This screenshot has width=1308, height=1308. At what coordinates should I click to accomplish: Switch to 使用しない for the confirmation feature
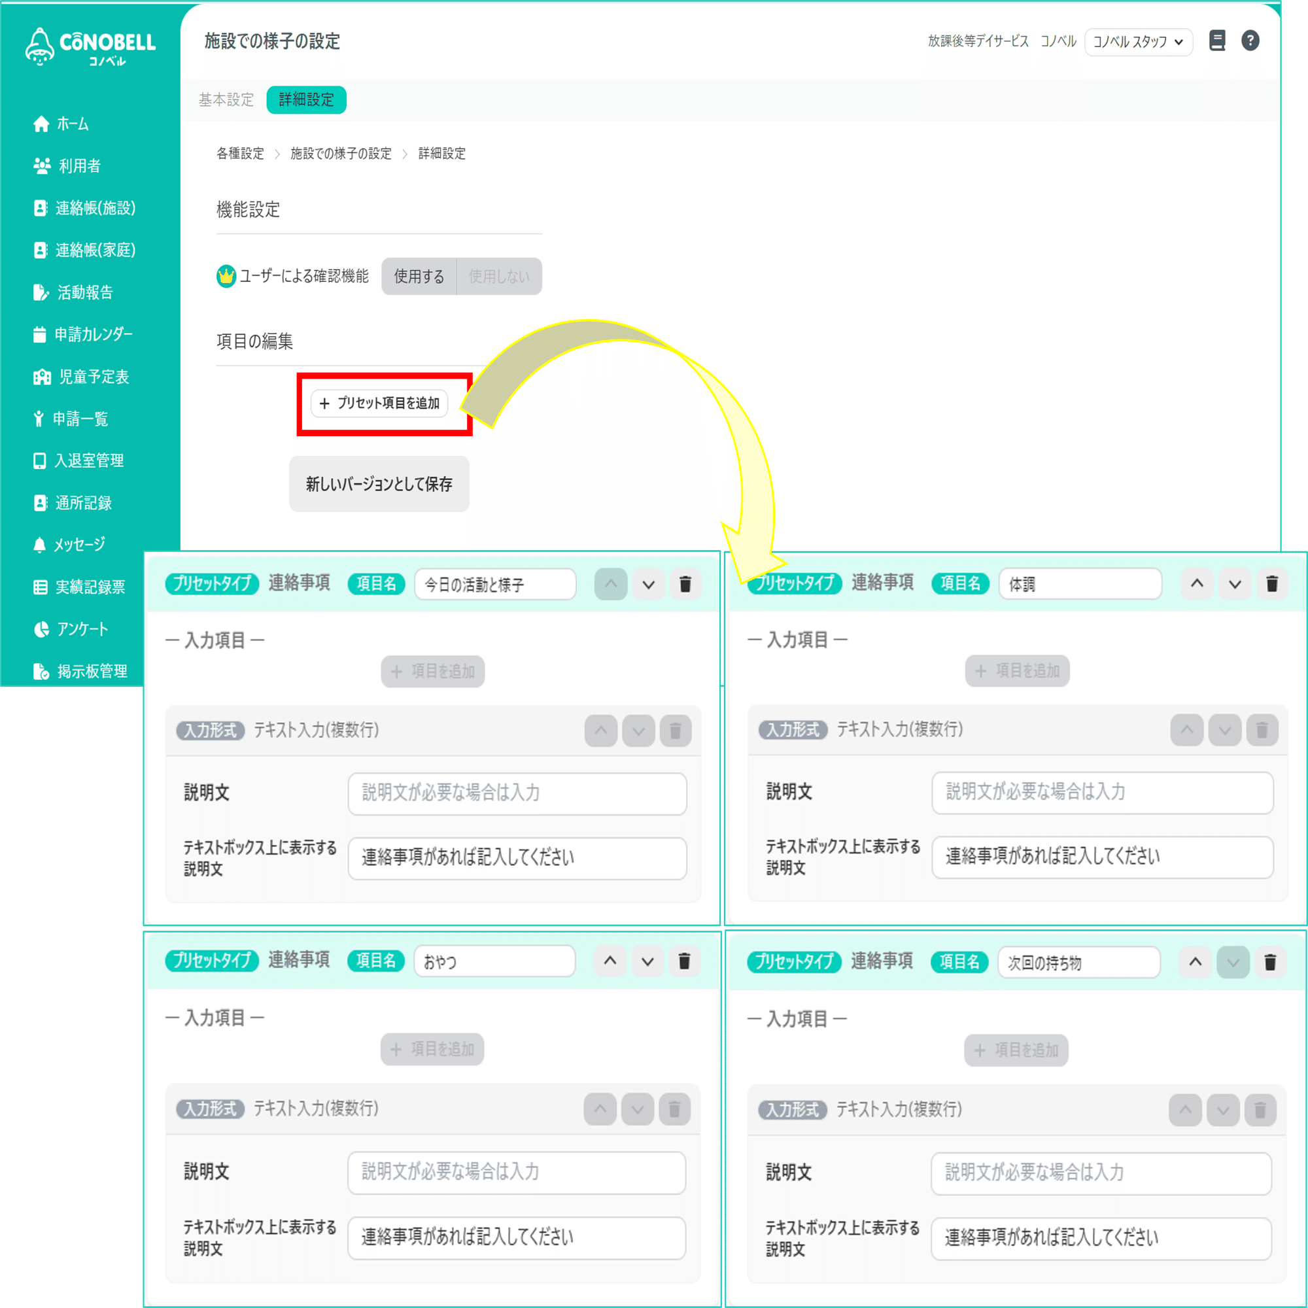click(499, 276)
